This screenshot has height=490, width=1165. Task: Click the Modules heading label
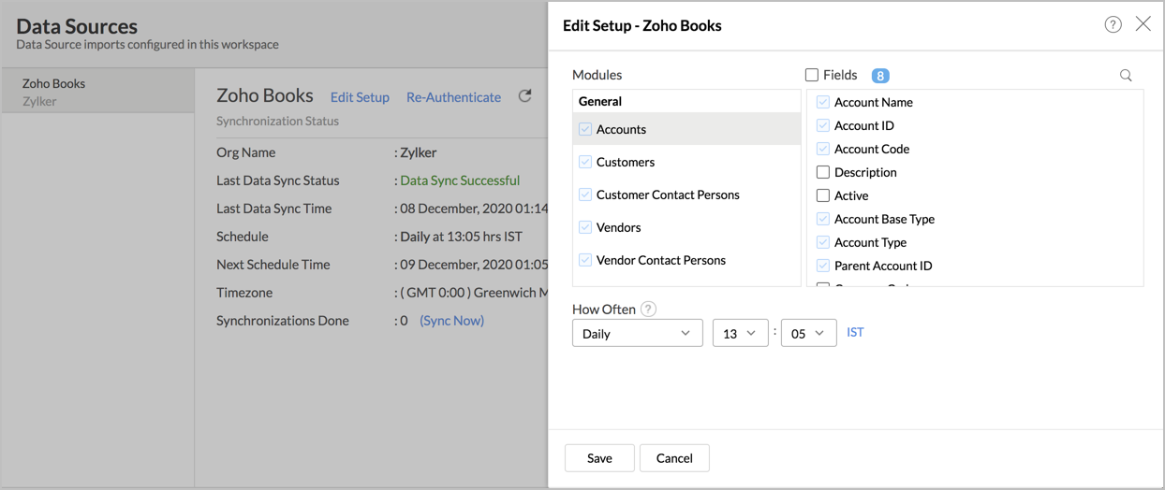(597, 75)
